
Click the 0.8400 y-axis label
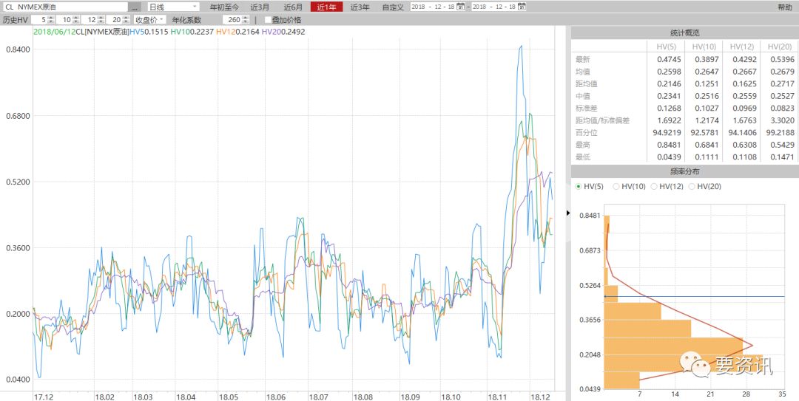[17, 49]
